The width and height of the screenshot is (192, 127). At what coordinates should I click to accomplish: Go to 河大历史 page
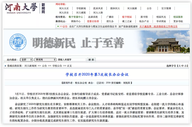click(x=64, y=13)
